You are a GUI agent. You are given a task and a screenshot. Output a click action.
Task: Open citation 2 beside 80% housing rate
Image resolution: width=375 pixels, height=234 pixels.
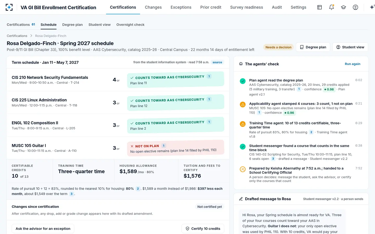coord(138,189)
